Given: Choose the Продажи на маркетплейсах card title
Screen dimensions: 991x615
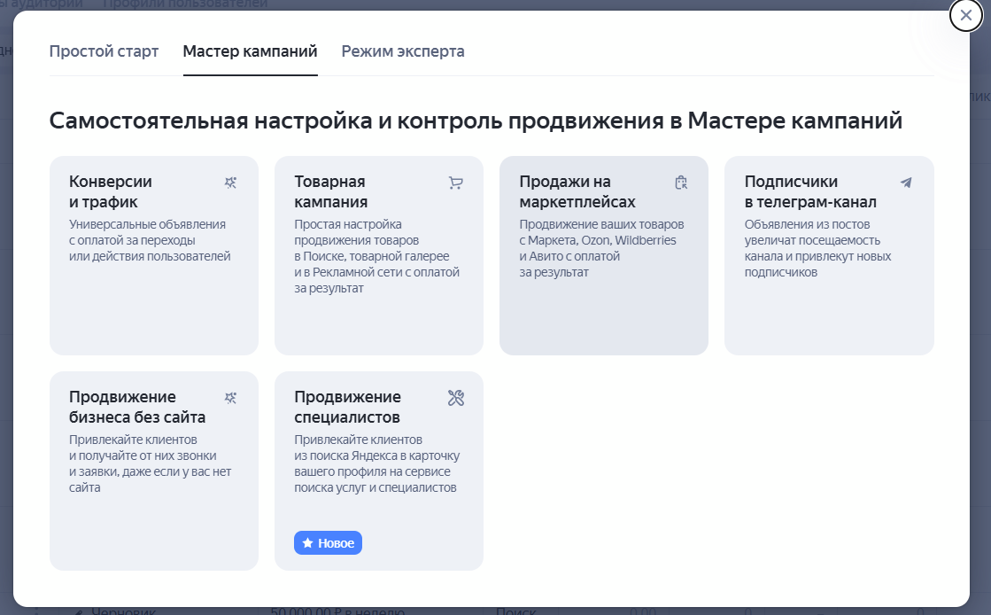Looking at the screenshot, I should (577, 191).
